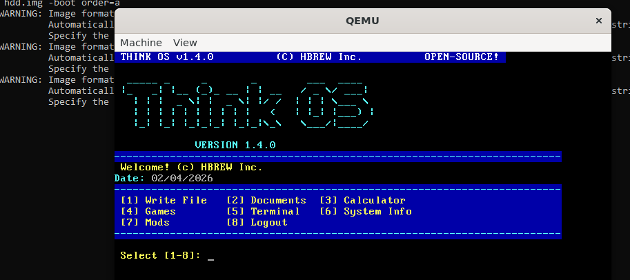Image resolution: width=630 pixels, height=280 pixels.
Task: Click the Select [1-8] input prompt
Action: point(210,256)
